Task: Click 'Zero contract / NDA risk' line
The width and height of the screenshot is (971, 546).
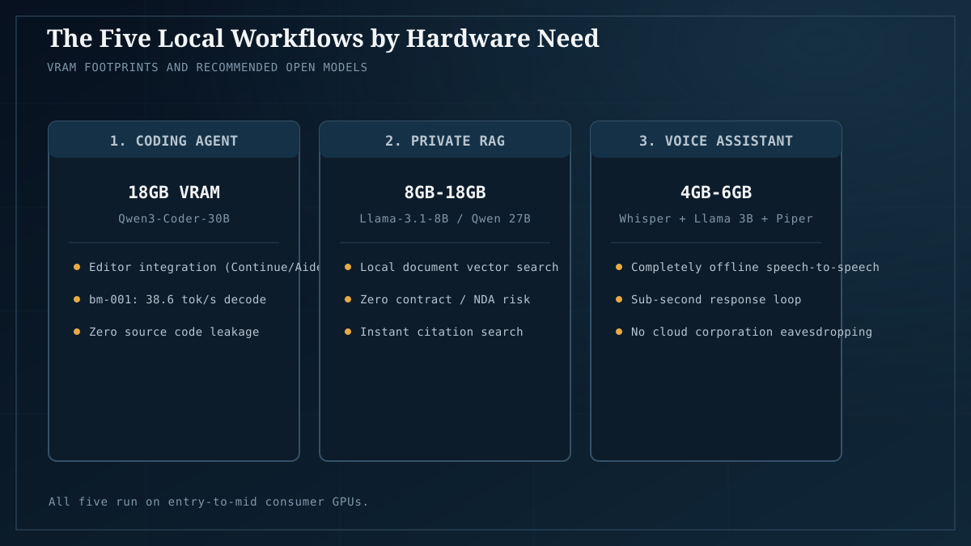Action: coord(445,299)
